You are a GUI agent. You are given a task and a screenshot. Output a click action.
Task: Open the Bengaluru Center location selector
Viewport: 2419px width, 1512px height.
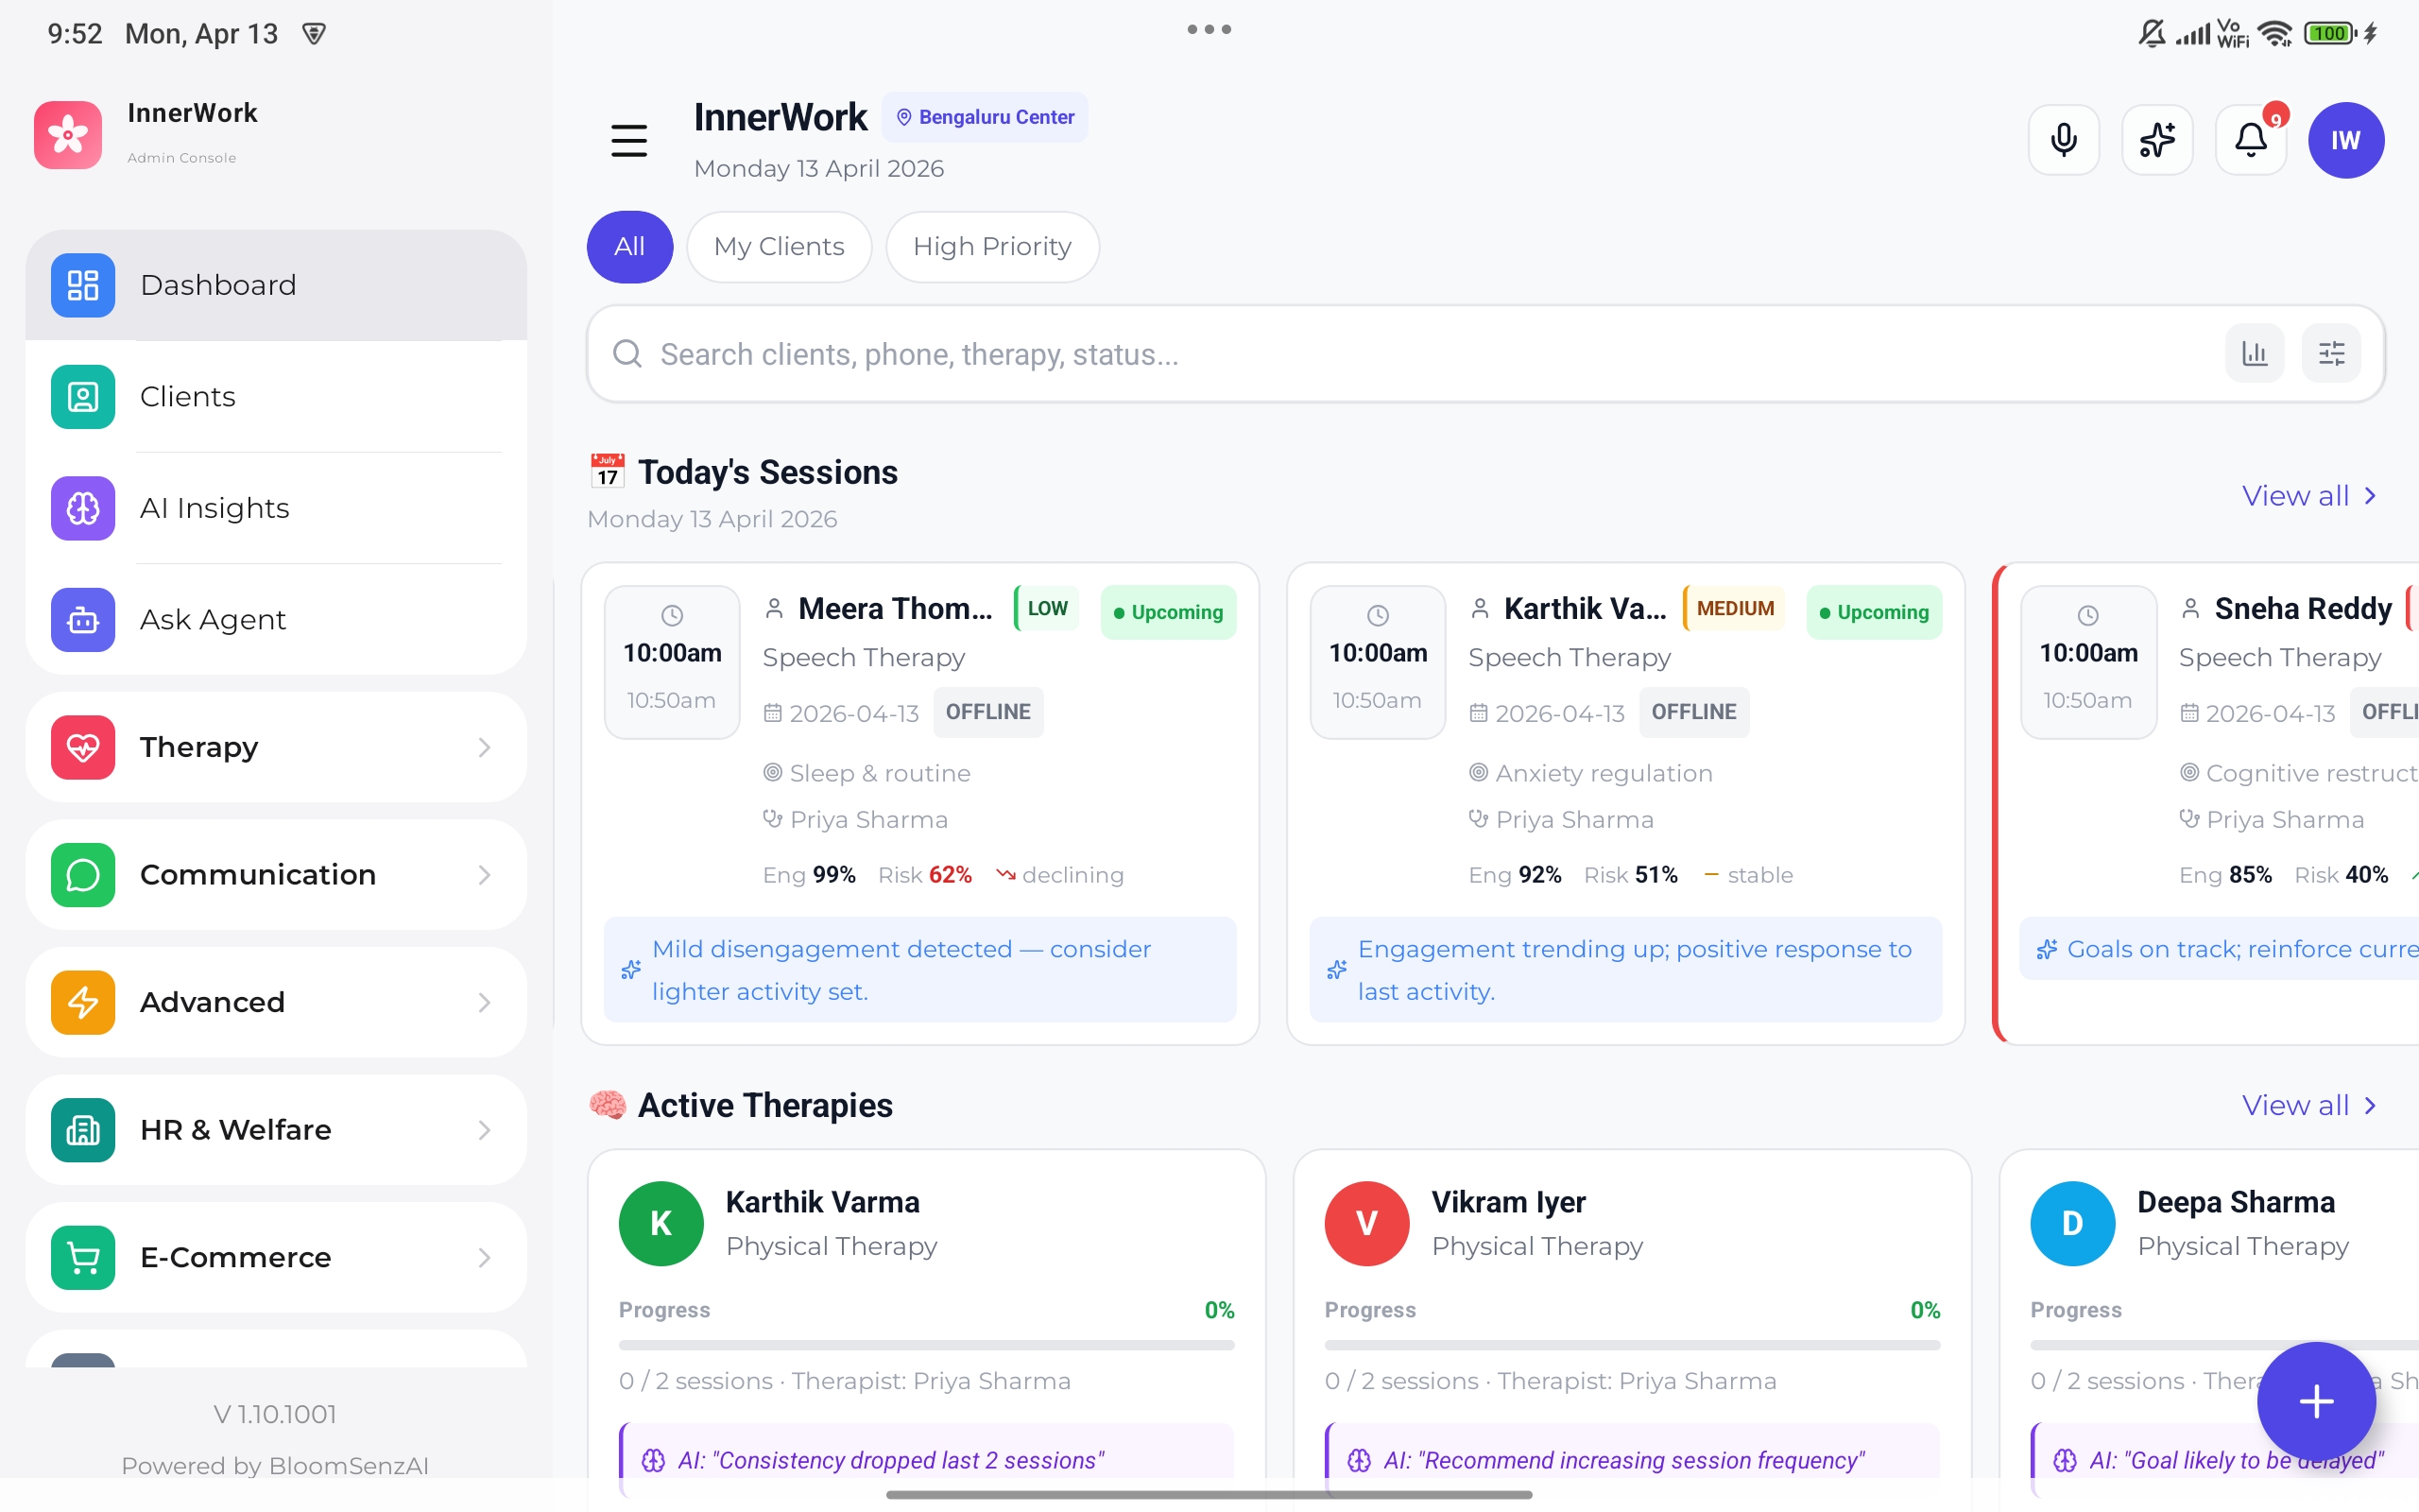pyautogui.click(x=985, y=116)
